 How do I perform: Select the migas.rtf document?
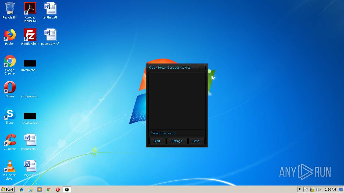tap(30, 168)
